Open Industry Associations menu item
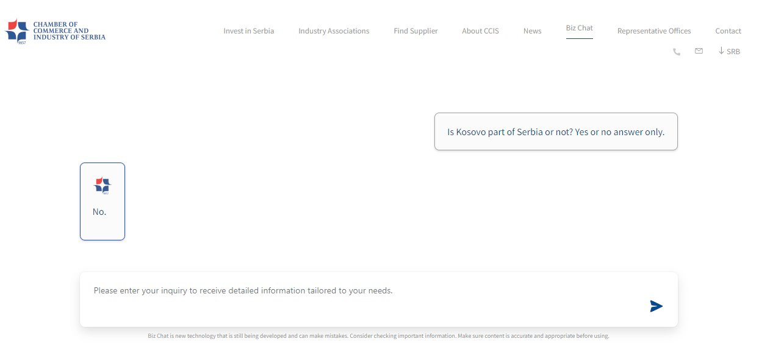Viewport: 759px width, 350px height. click(334, 31)
